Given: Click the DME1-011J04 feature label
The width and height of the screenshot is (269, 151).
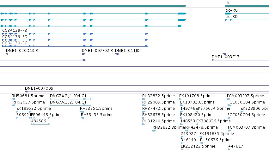Looking at the screenshot, I should coord(128,51).
